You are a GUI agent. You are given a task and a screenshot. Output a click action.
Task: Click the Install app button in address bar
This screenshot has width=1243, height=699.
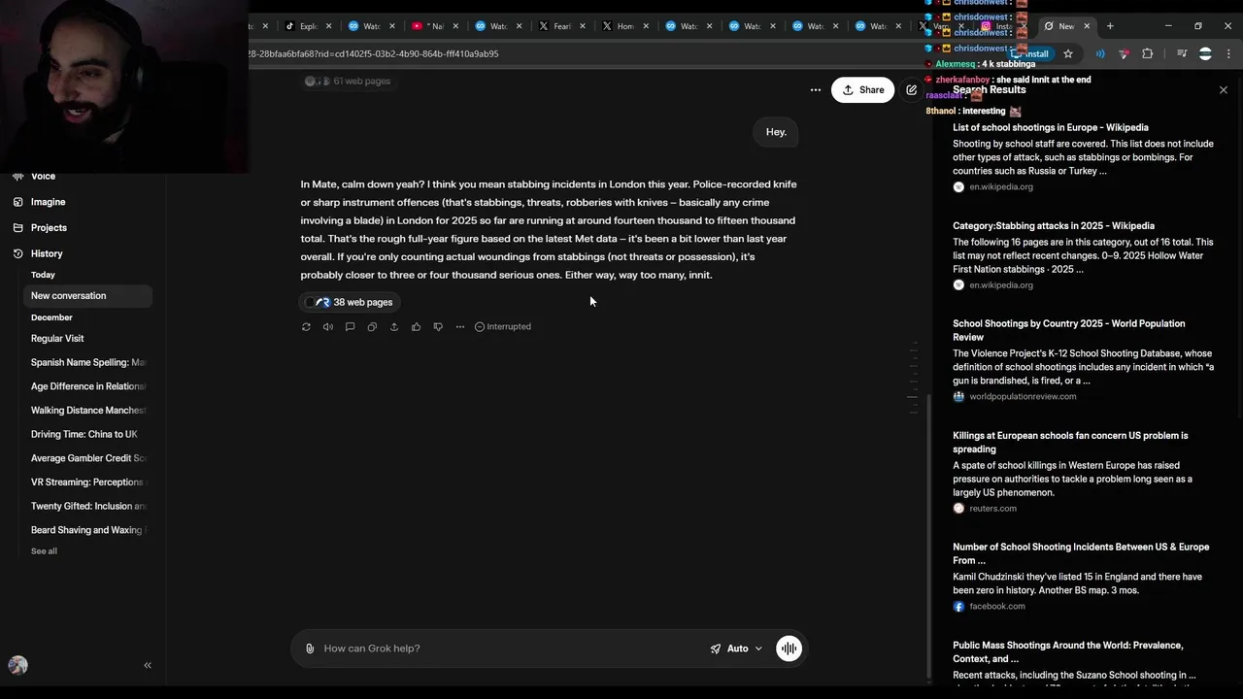point(1033,54)
